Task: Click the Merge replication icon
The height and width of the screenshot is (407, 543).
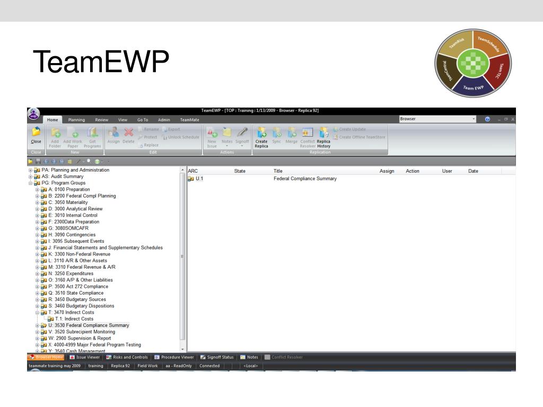Action: 292,132
